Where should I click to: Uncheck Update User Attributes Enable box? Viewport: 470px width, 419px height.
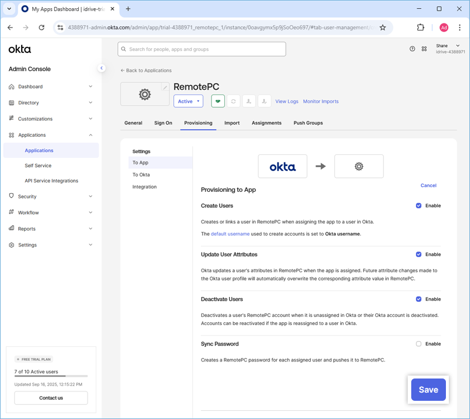pos(418,255)
